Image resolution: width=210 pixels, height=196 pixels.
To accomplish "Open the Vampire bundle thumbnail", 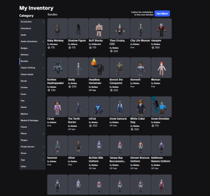I will [x=161, y=29].
